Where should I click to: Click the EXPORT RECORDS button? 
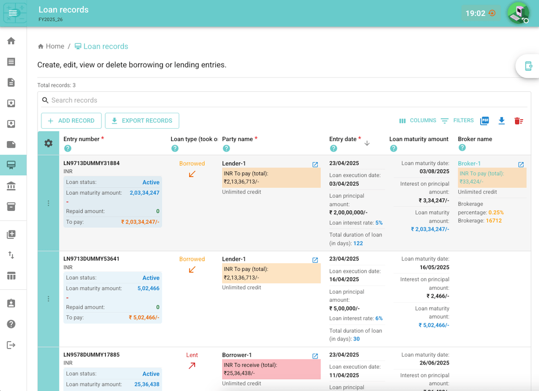(142, 121)
